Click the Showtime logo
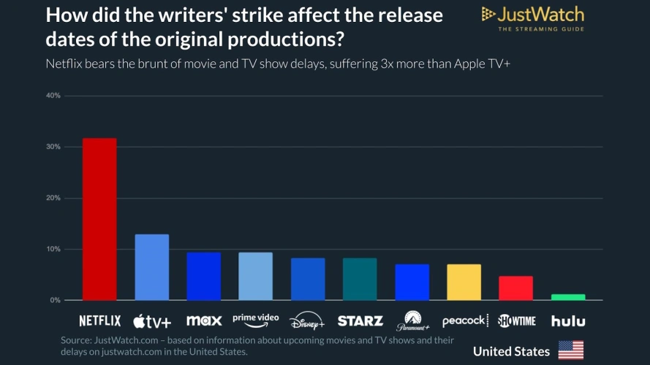This screenshot has width=650, height=365. click(516, 320)
